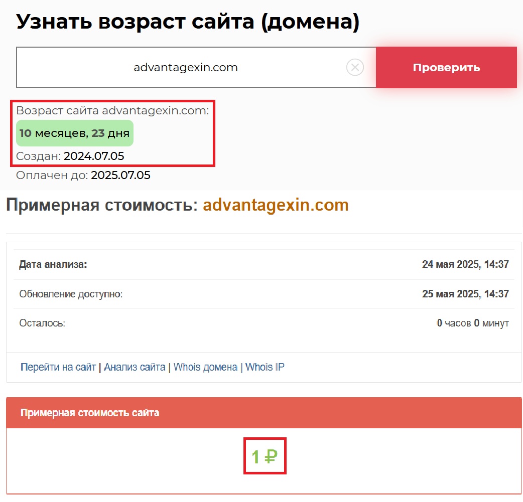Click the Узнать возраст сайта page heading
Screen dimensions: 523x502
[x=188, y=22]
